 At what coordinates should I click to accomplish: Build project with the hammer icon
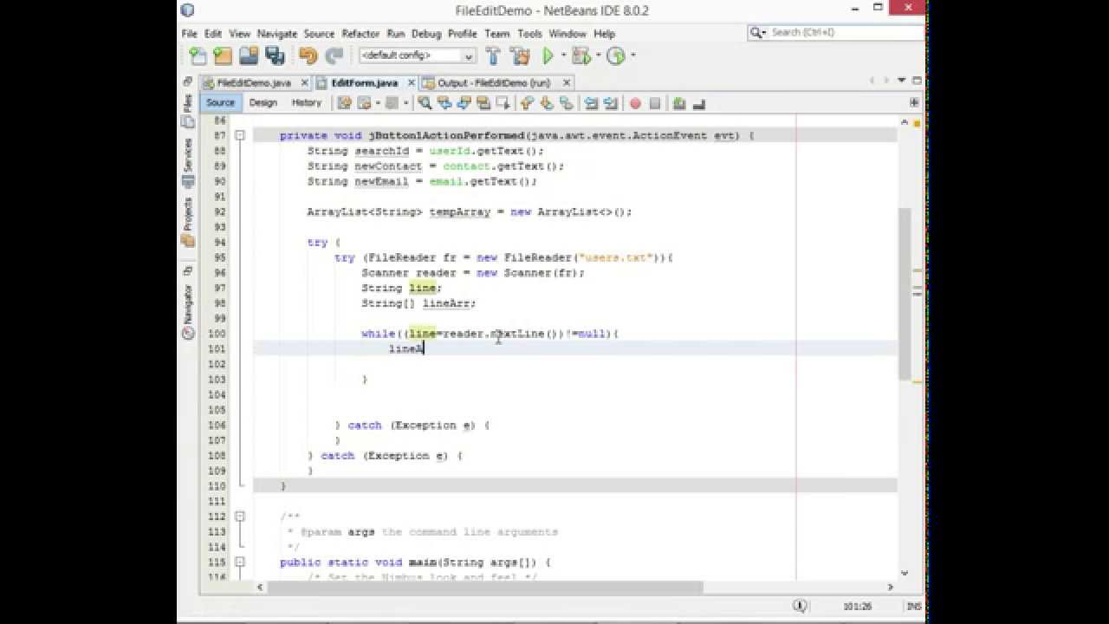(493, 55)
